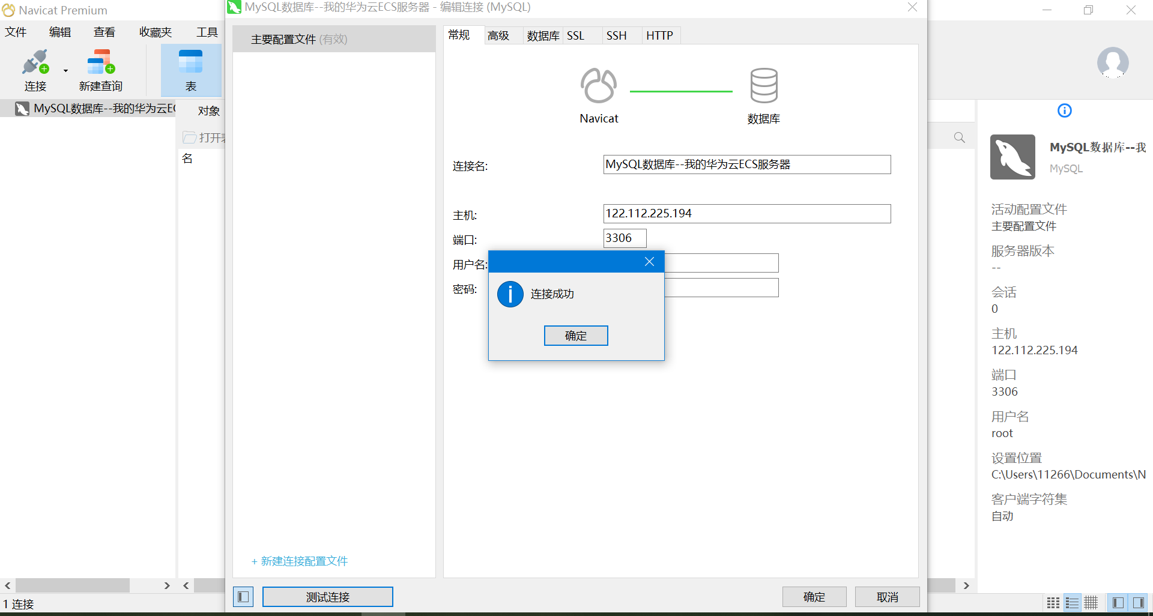Viewport: 1153px width, 616px height.
Task: Open the dropdown arrow beside 连接
Action: [65, 69]
